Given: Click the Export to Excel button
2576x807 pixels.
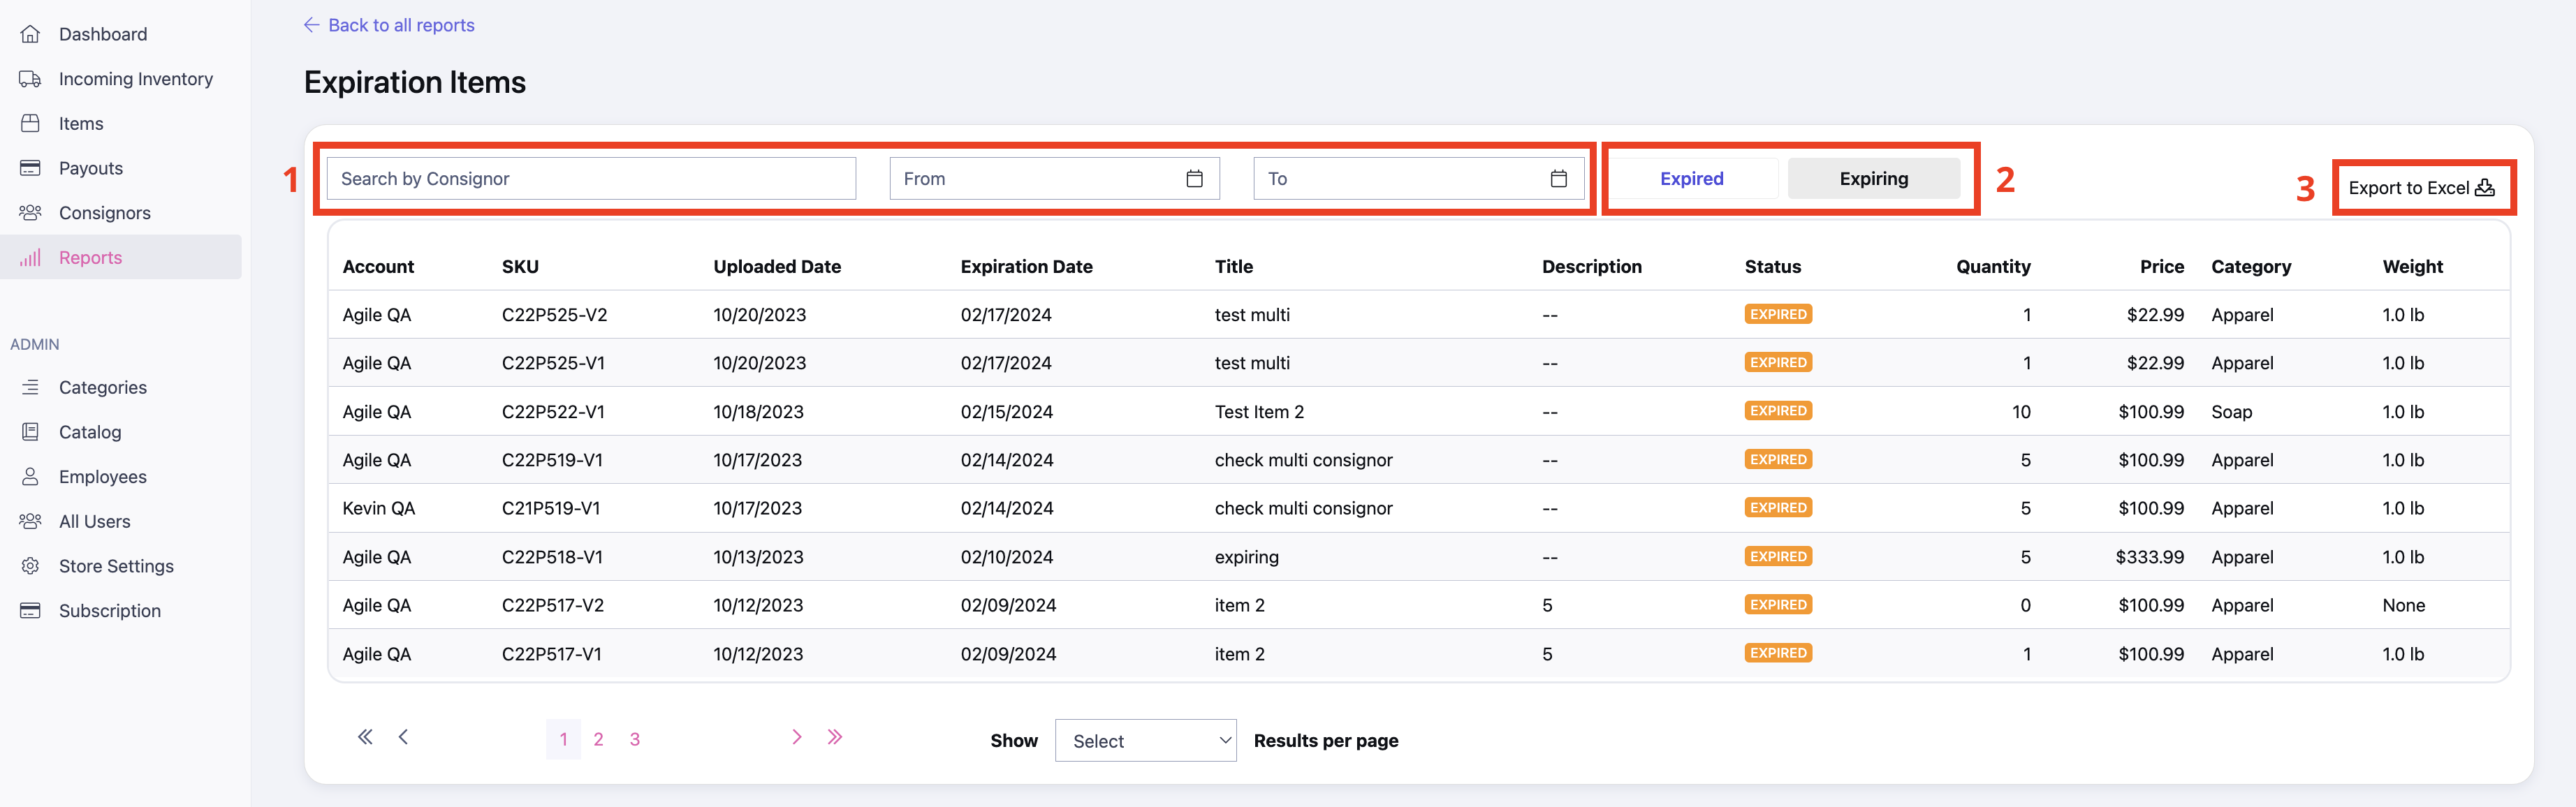Looking at the screenshot, I should click(2421, 188).
